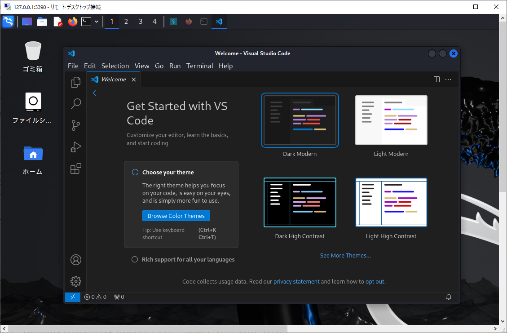Click the VS Code logo in title bar

71,53
